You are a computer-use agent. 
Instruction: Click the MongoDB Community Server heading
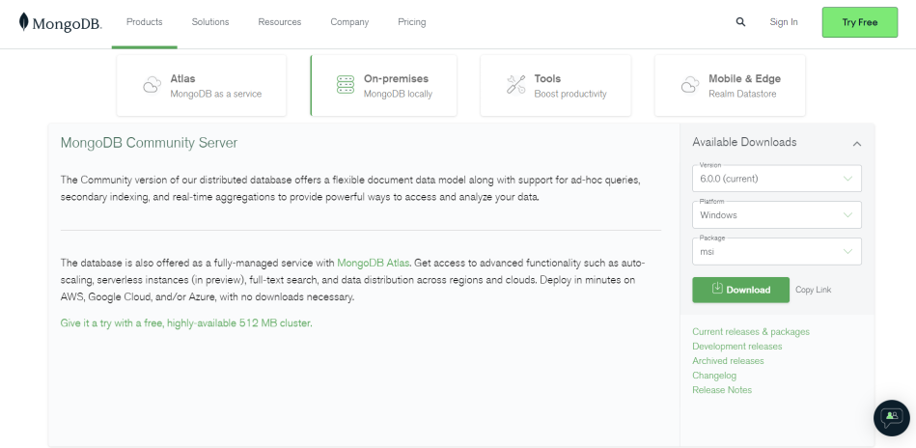[149, 143]
